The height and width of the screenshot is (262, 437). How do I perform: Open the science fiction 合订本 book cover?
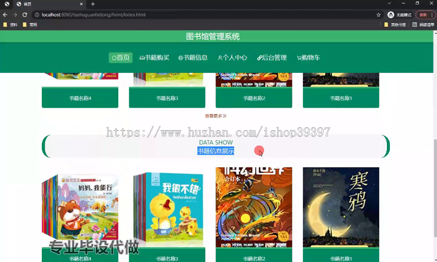(x=254, y=207)
